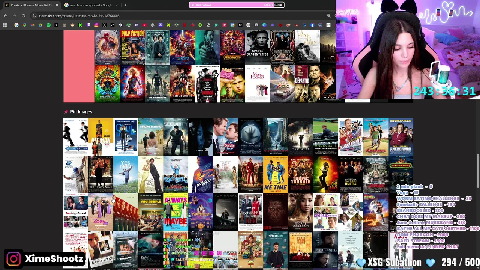
Task: Click the zoom magnifier in the address bar
Action: coord(329,16)
